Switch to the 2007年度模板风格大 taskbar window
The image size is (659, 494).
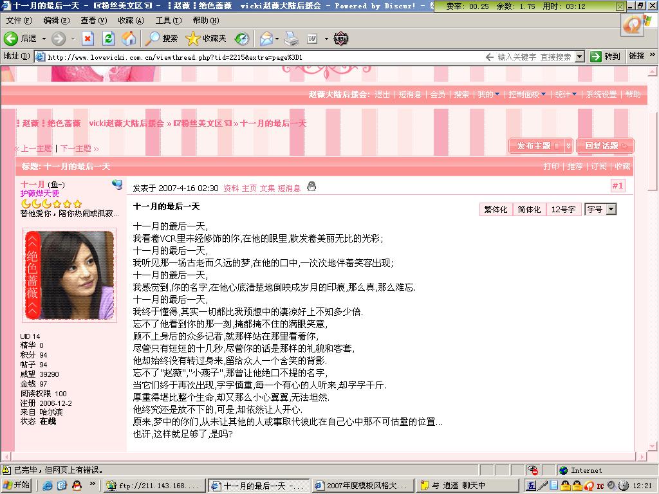click(362, 486)
